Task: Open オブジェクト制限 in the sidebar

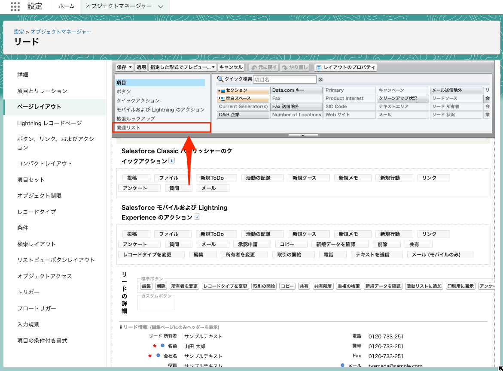Action: 39,196
